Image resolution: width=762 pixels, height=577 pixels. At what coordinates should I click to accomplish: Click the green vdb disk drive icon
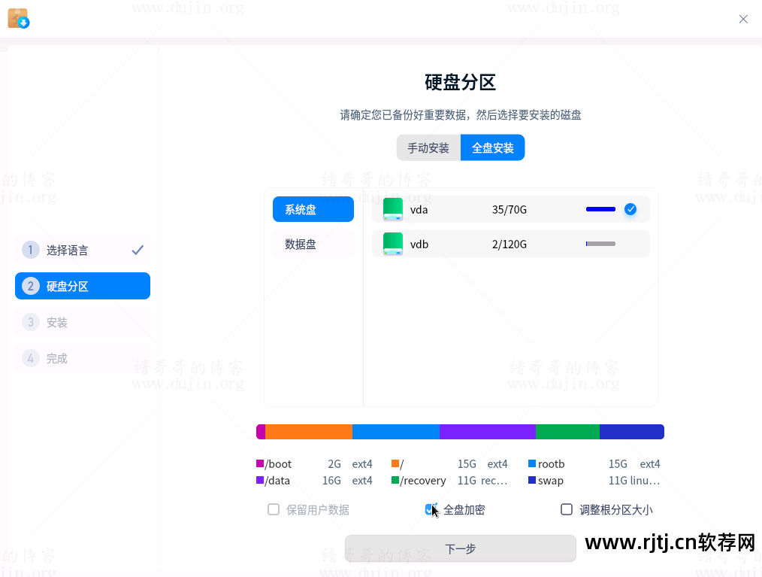pos(392,243)
